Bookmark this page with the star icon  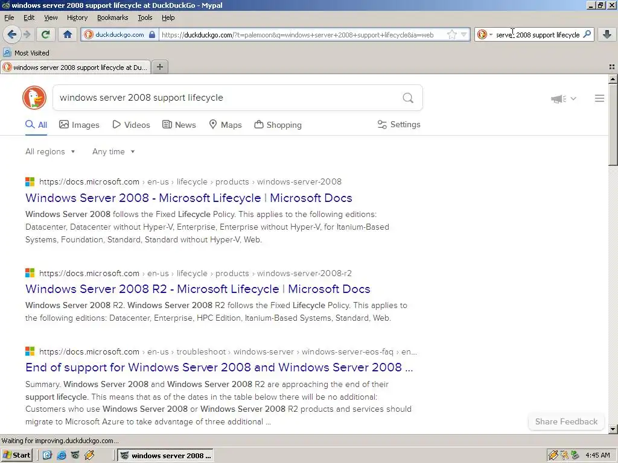451,34
